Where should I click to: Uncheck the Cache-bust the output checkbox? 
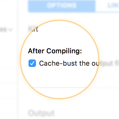(x=32, y=63)
